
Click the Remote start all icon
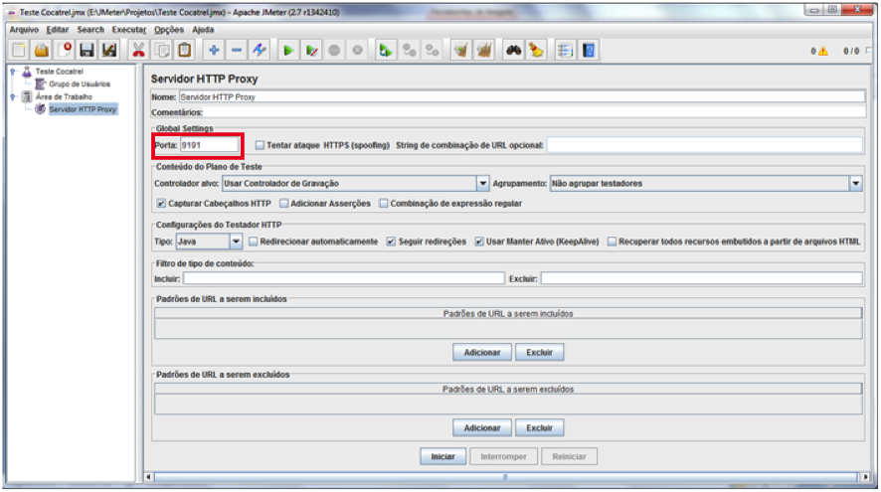pos(386,51)
